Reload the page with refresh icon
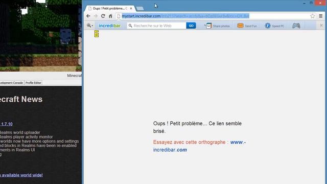Image resolution: width=327 pixels, height=184 pixels. point(103,16)
